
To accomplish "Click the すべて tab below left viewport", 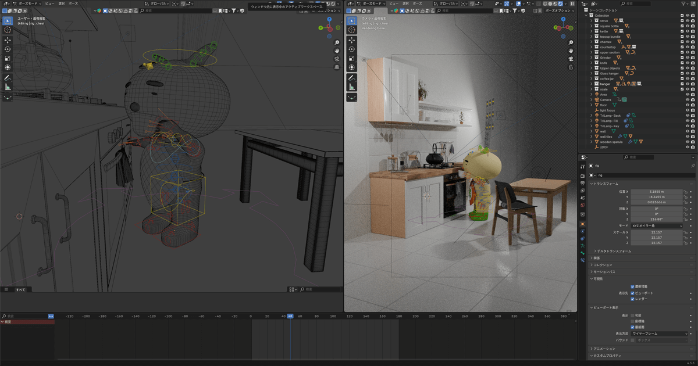I will tap(20, 289).
